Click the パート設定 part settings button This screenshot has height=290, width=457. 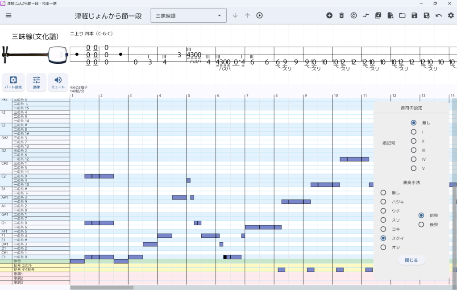pyautogui.click(x=13, y=82)
